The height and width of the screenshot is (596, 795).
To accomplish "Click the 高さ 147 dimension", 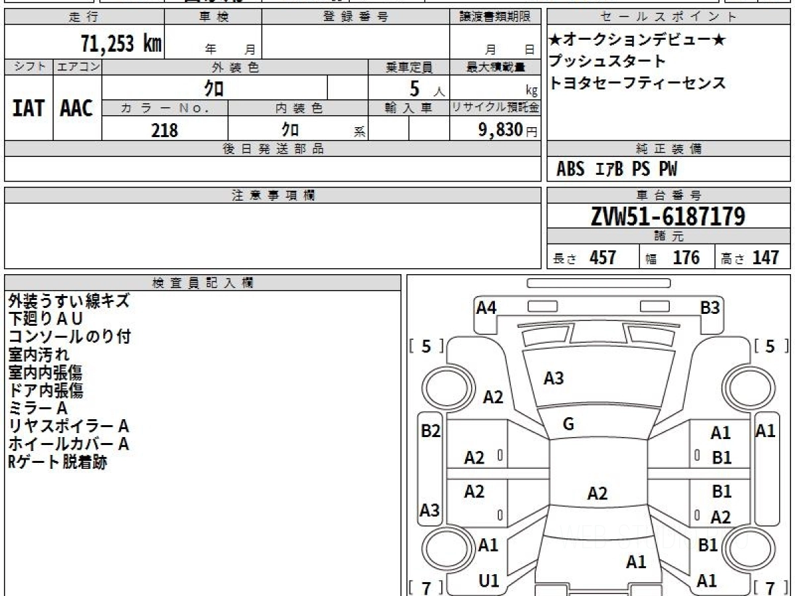I will (x=751, y=258).
